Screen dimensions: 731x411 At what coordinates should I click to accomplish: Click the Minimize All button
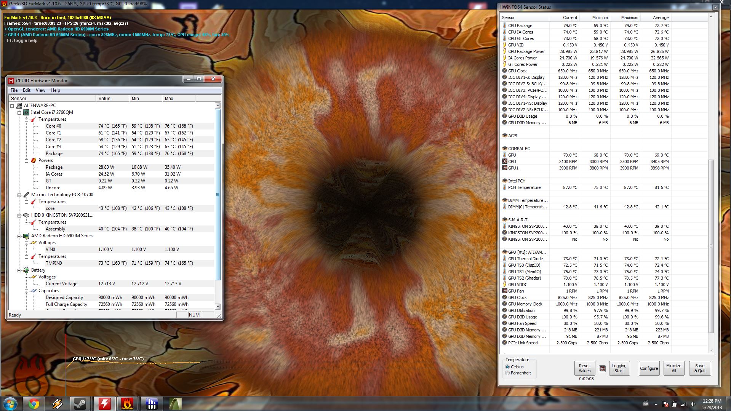coord(673,368)
